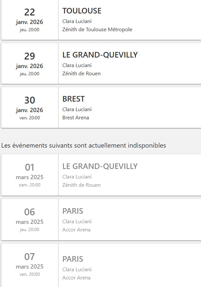Select the Brest Arena venue text
This screenshot has width=201, height=287.
pyautogui.click(x=76, y=118)
